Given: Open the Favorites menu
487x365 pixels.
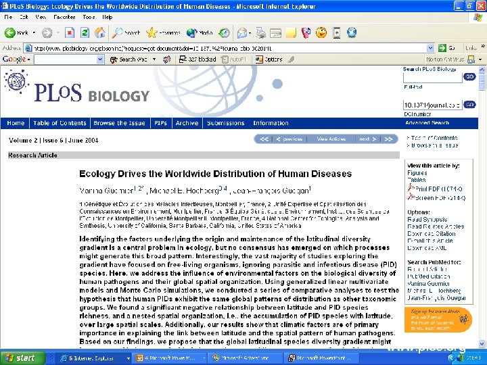Looking at the screenshot, I should click(64, 17).
